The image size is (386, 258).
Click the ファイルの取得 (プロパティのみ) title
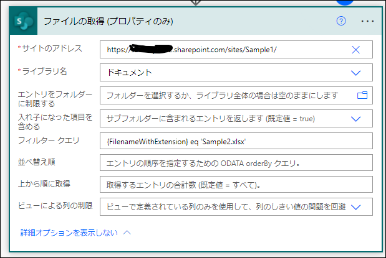pos(109,21)
